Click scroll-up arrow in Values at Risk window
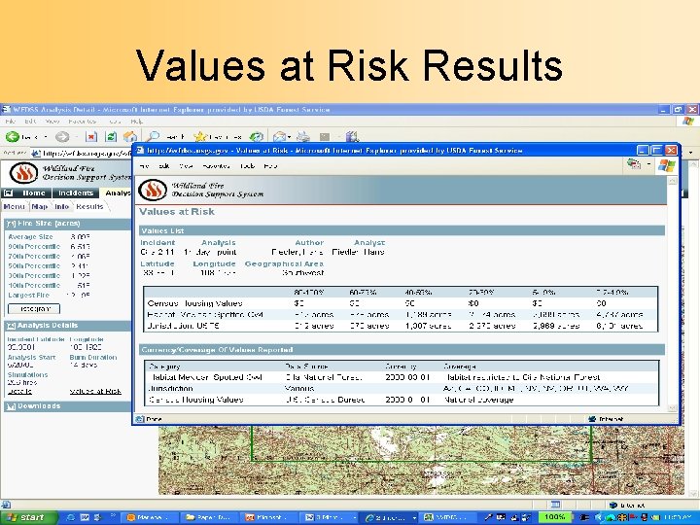The image size is (700, 525). 673,181
